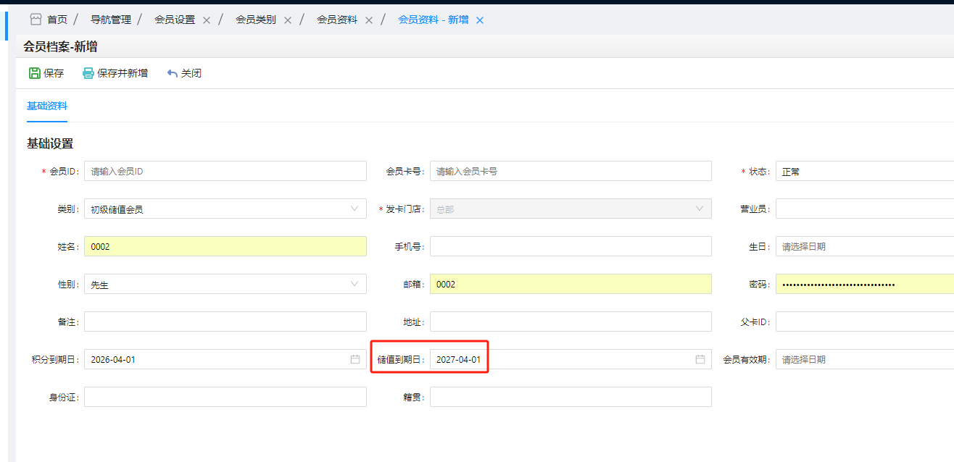Image resolution: width=954 pixels, height=462 pixels.
Task: Close the 会员设置 tab
Action: (207, 20)
